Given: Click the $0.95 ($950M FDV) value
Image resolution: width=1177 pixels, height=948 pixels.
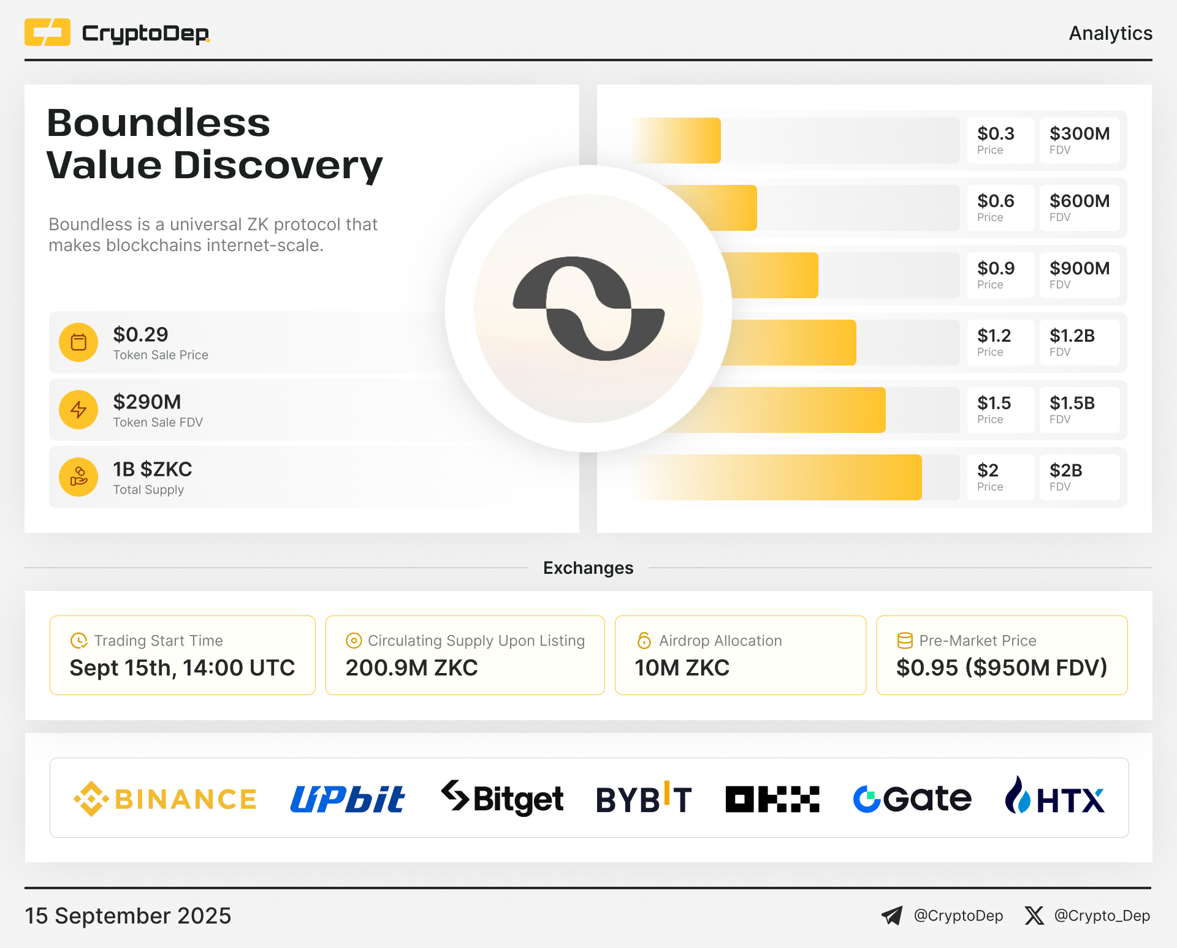Looking at the screenshot, I should (x=1002, y=668).
